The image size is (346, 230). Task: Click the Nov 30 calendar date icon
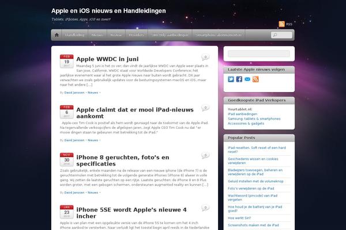pos(67,159)
